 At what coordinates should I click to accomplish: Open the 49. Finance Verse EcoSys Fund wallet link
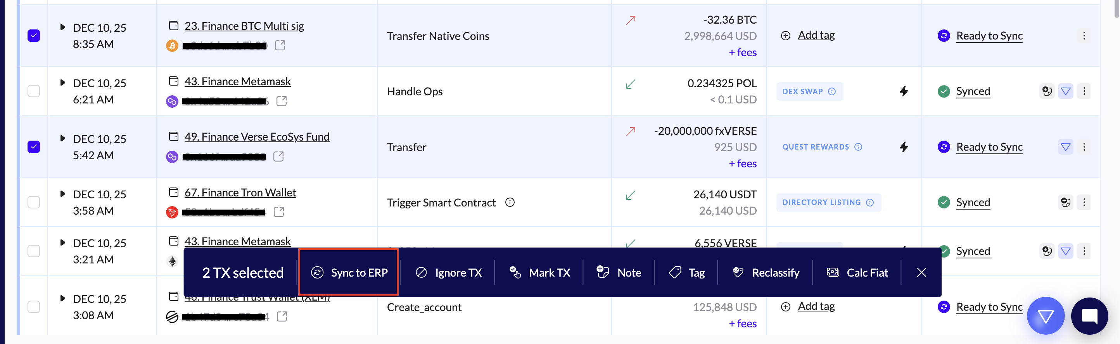(256, 137)
